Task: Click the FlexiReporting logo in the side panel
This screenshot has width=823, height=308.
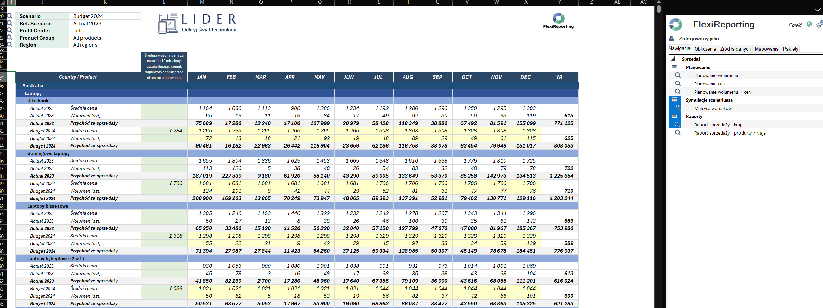Action: (x=676, y=25)
